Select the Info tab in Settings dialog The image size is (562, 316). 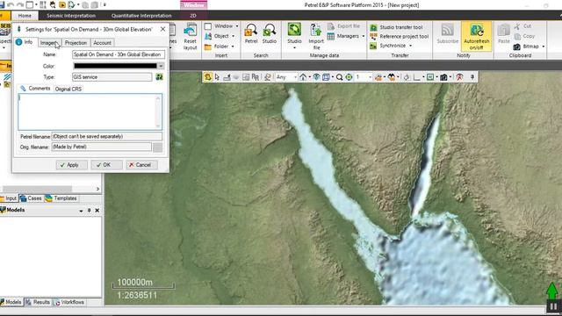point(25,42)
